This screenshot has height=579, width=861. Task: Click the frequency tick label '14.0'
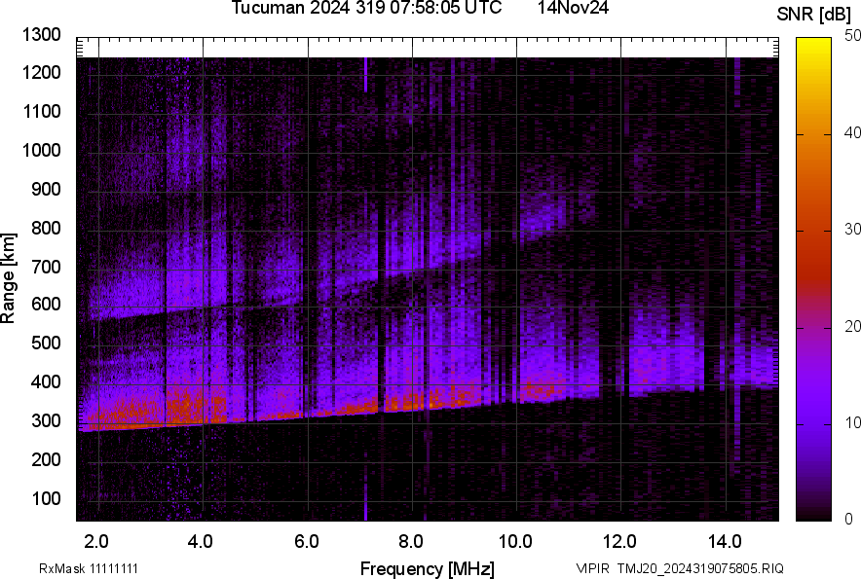(725, 542)
